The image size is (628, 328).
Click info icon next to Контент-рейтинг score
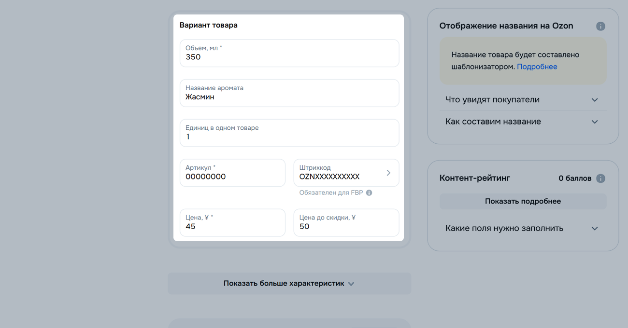[600, 178]
